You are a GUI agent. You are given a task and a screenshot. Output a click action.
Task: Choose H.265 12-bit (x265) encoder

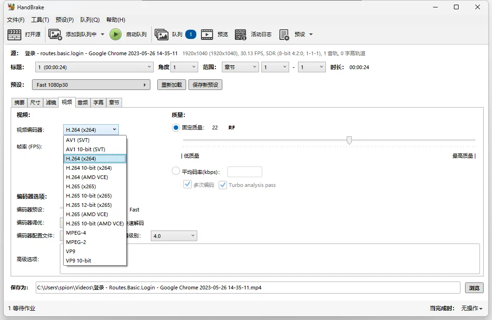[x=95, y=205]
